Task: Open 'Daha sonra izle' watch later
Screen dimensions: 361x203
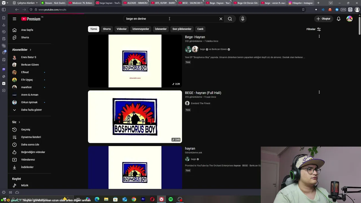Action: [30, 145]
